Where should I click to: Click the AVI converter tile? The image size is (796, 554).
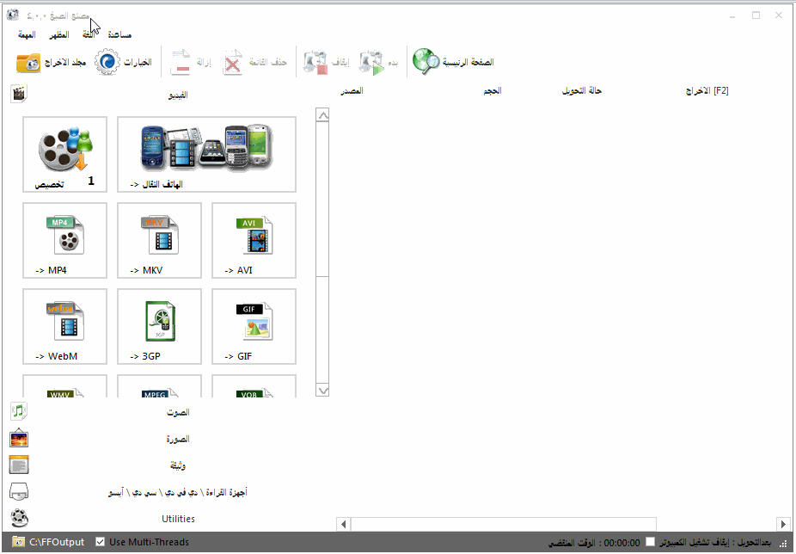(x=254, y=240)
